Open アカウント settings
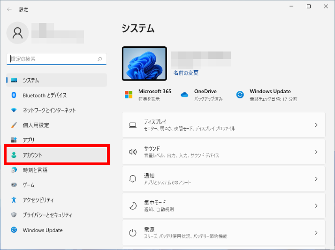335x250 pixels. coord(57,155)
